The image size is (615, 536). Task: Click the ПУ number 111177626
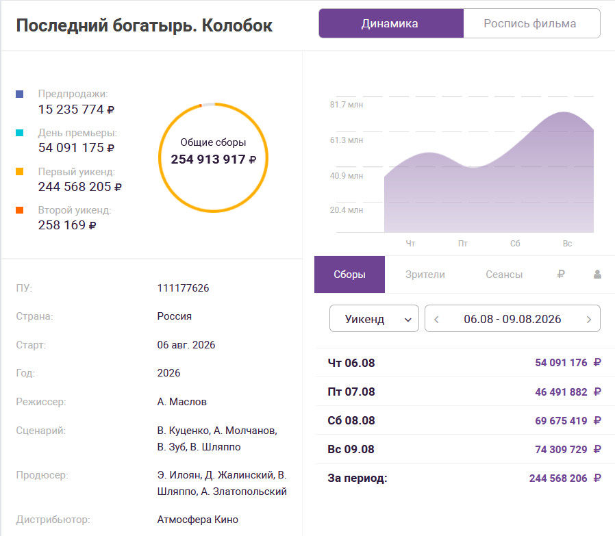click(183, 288)
